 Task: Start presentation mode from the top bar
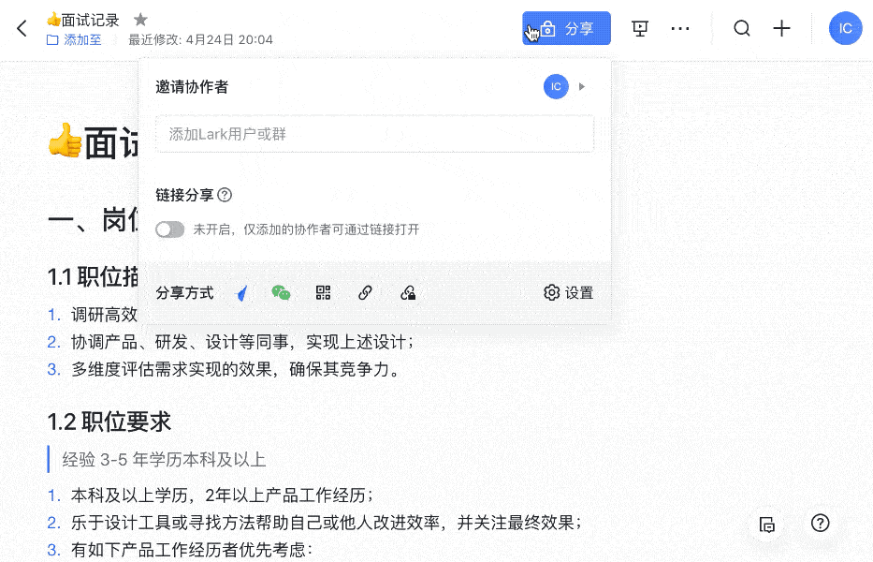pos(640,28)
